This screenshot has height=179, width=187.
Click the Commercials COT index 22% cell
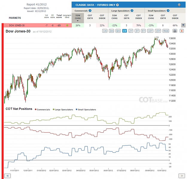pyautogui.click(x=102, y=25)
